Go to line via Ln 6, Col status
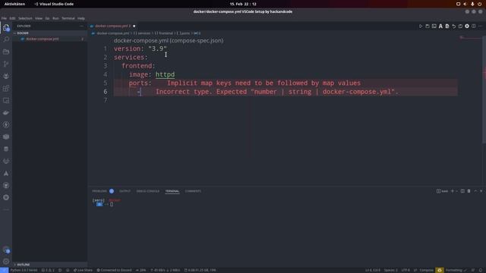 (x=373, y=270)
